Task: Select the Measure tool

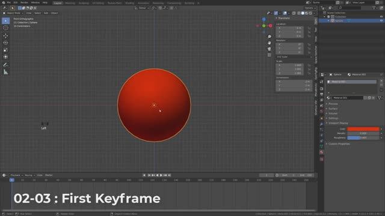Action: tap(5, 72)
